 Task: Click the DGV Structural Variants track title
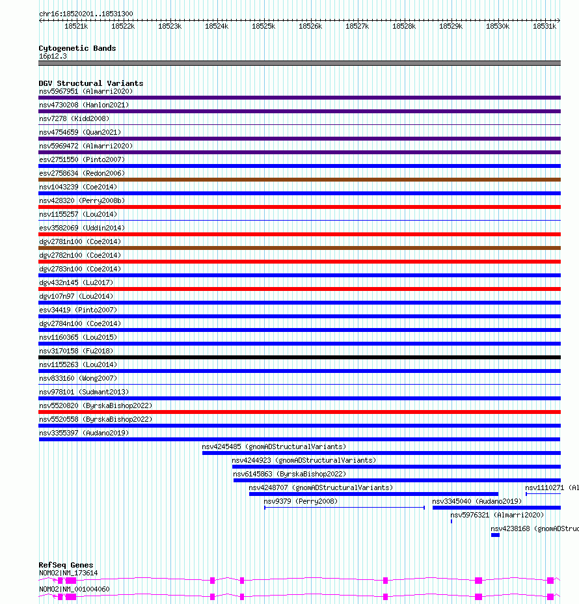click(91, 83)
